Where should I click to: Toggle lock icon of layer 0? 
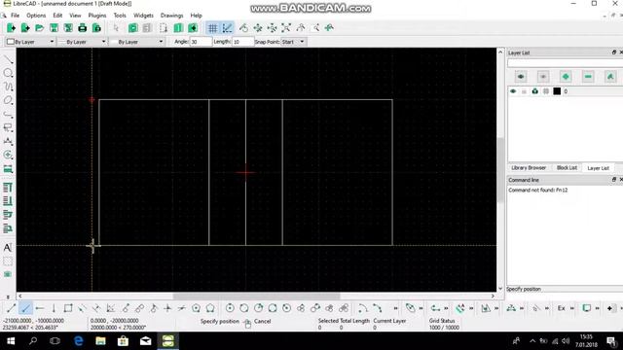(524, 91)
